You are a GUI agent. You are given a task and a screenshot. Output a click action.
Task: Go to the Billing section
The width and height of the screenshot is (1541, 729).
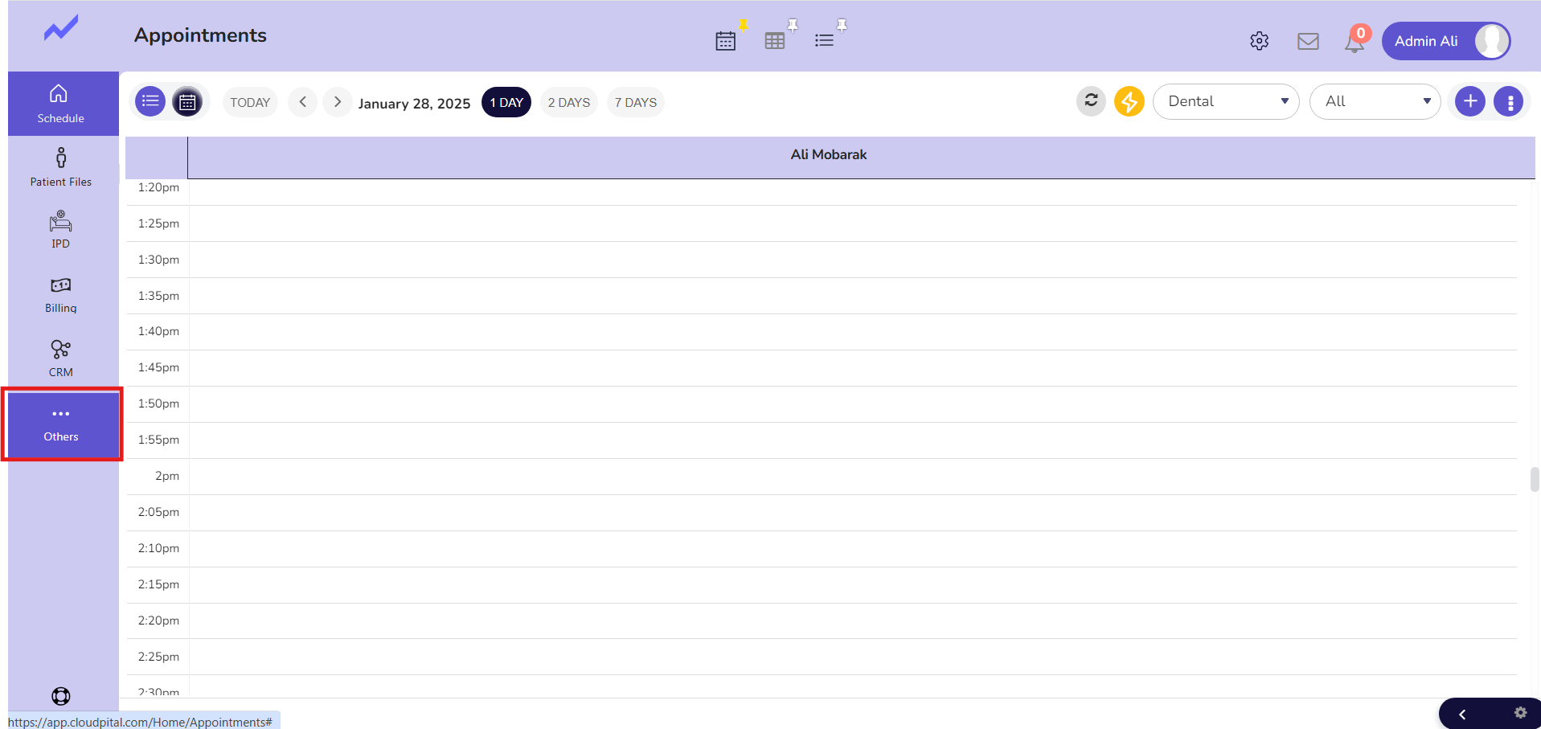pos(61,295)
